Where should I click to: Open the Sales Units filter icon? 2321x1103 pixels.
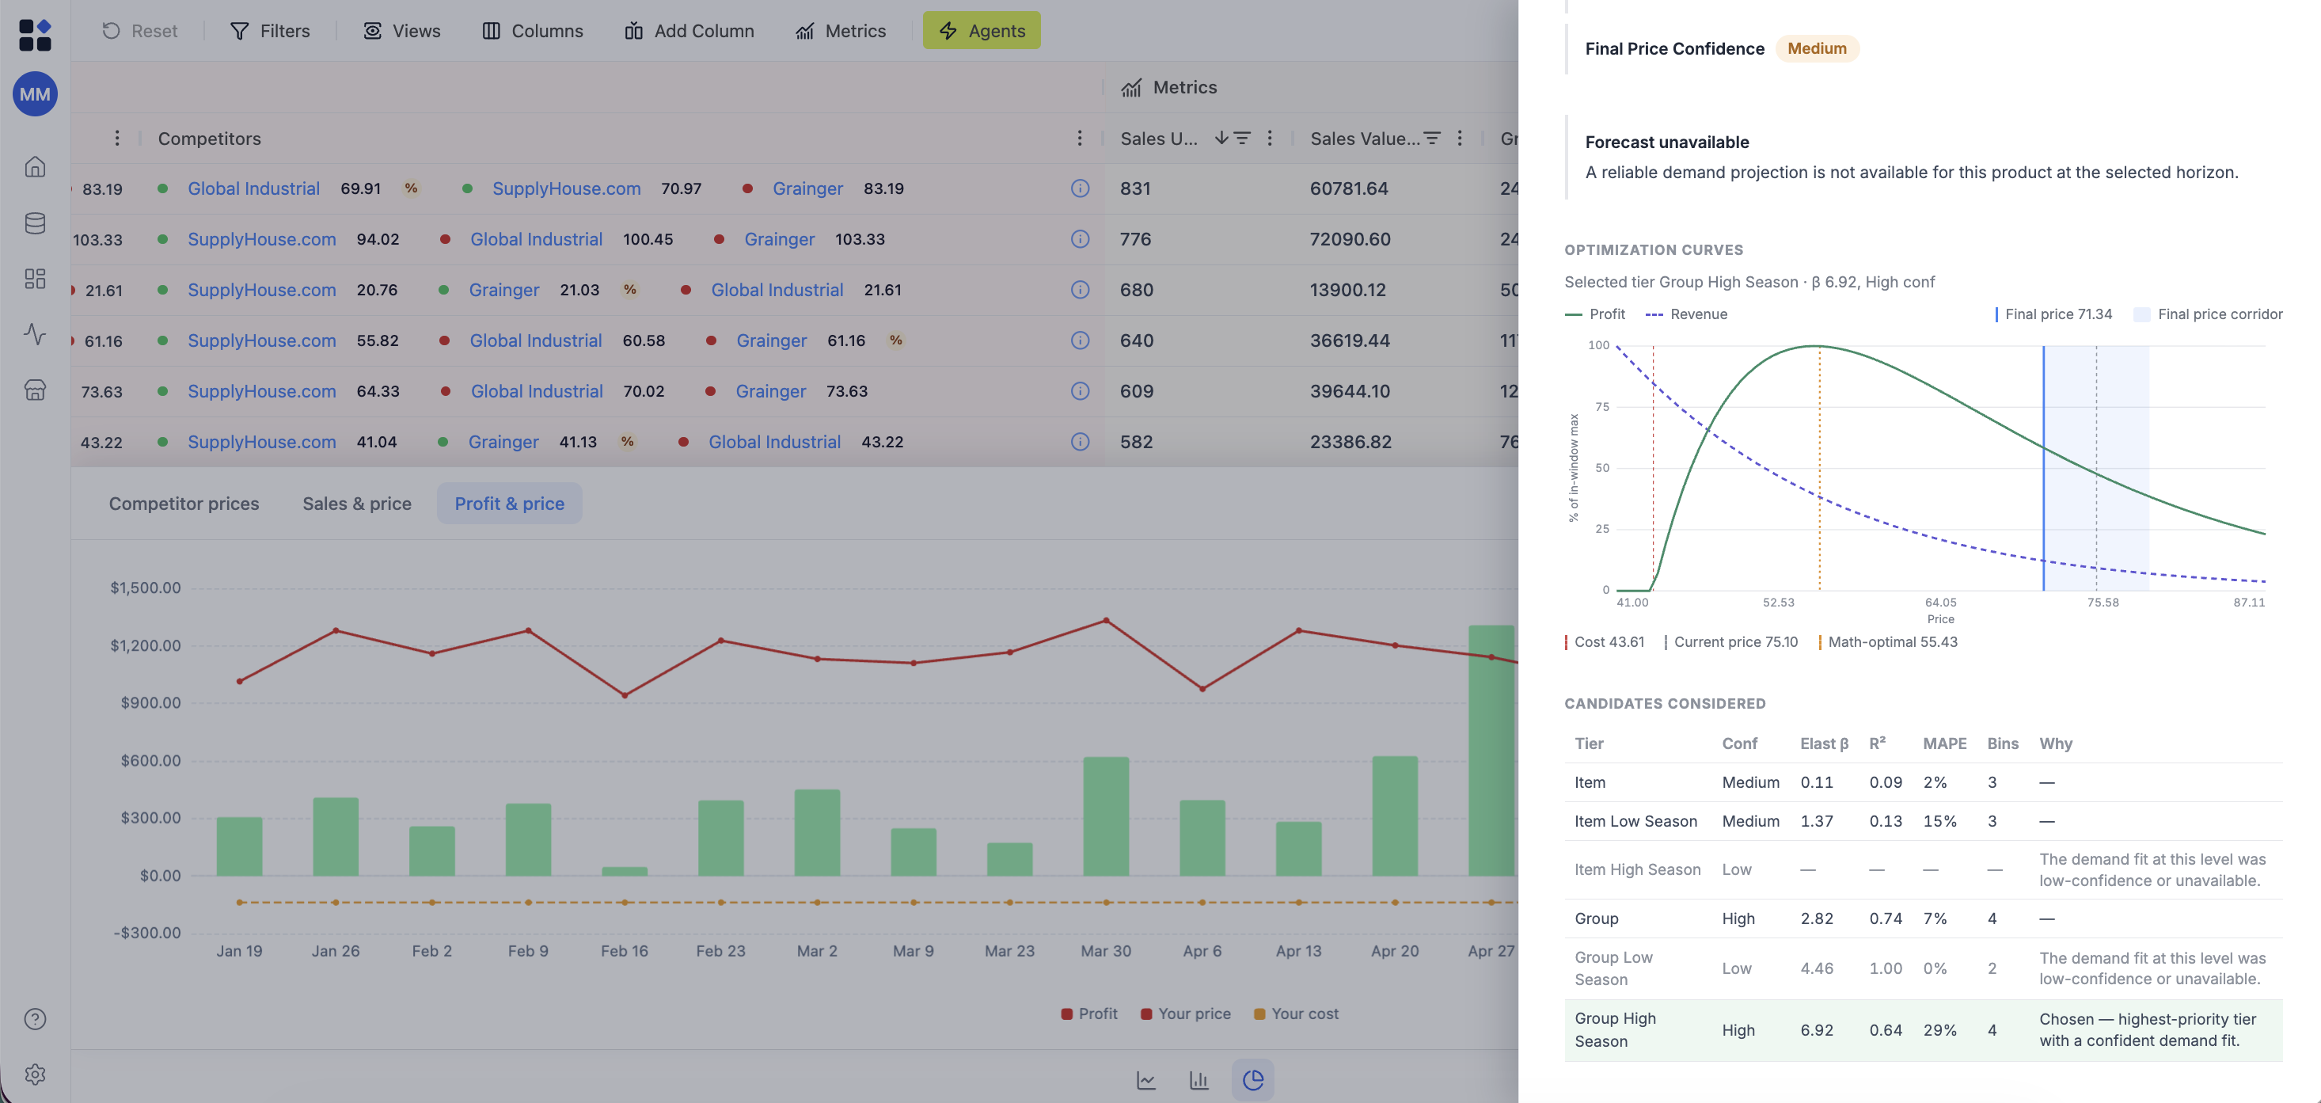[1241, 138]
